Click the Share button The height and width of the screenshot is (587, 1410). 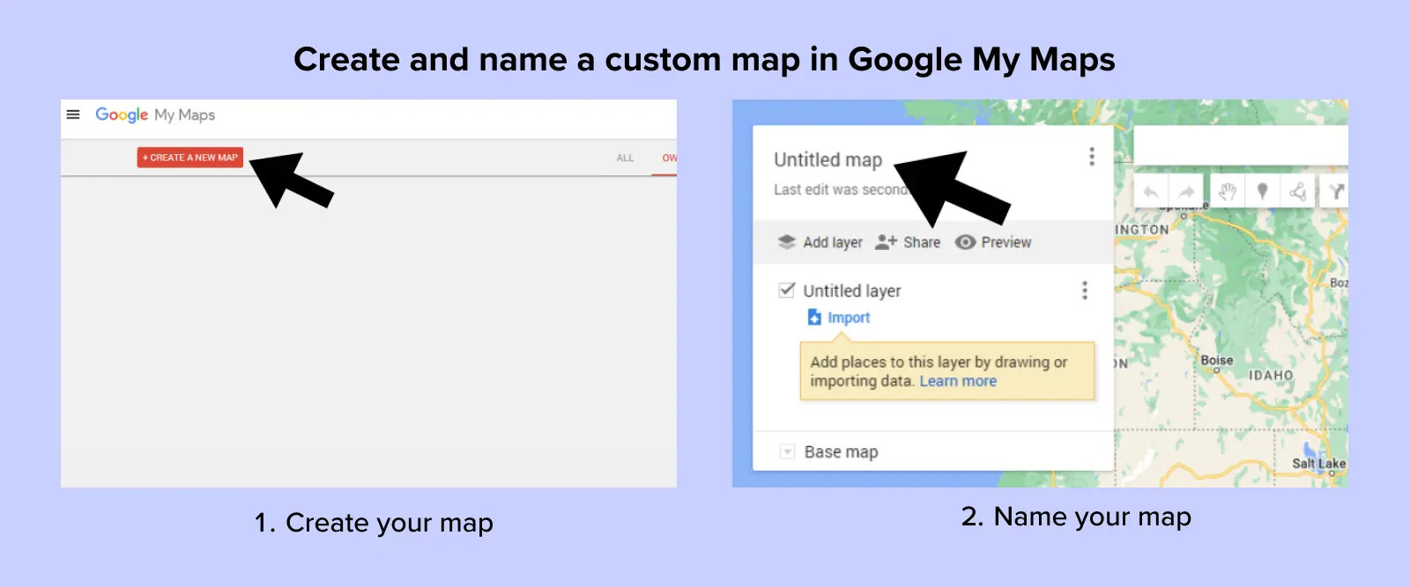tap(908, 243)
